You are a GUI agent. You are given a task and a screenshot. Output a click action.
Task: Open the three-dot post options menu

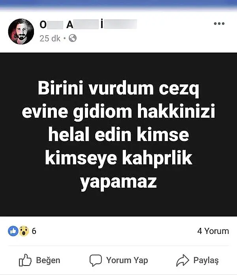click(x=219, y=23)
